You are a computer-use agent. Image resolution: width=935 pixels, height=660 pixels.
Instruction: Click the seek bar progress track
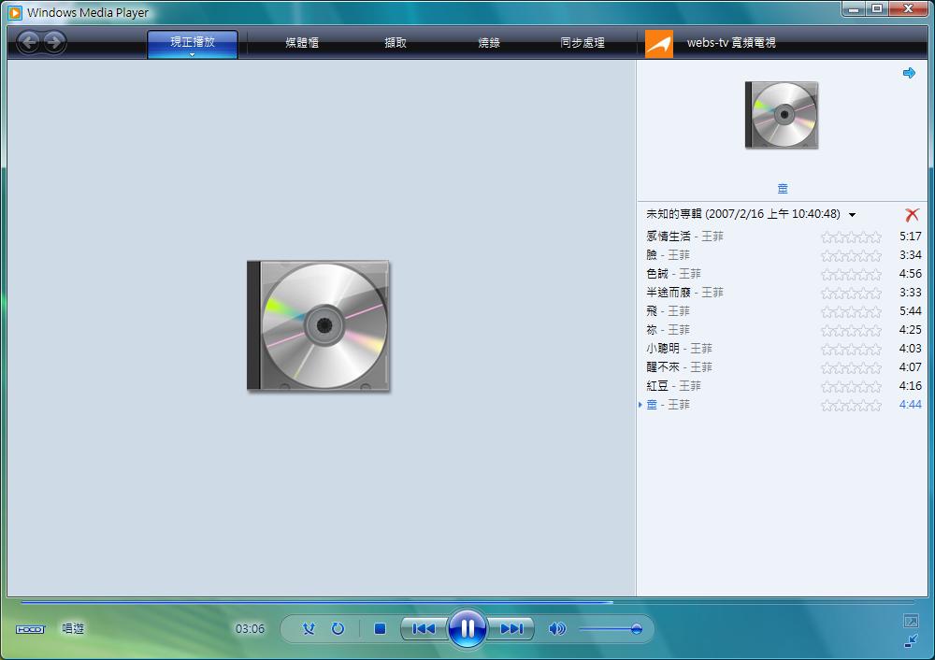[467, 602]
